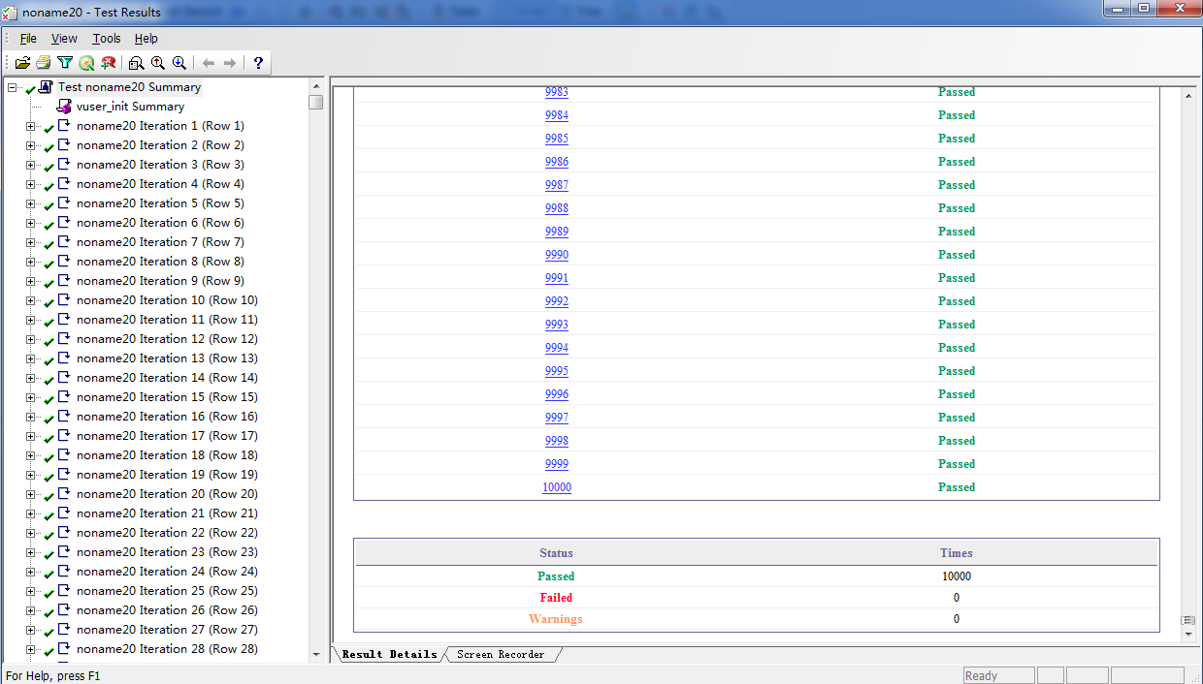Open iteration link 9999
Screen dimensions: 1203x684
pos(557,464)
